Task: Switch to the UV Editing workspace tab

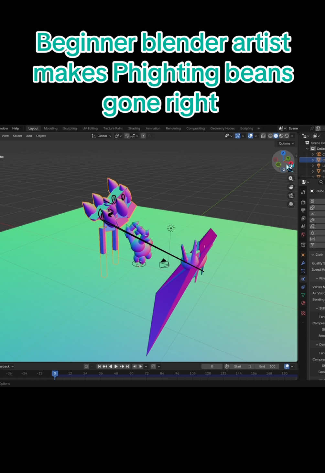Action: [90, 129]
